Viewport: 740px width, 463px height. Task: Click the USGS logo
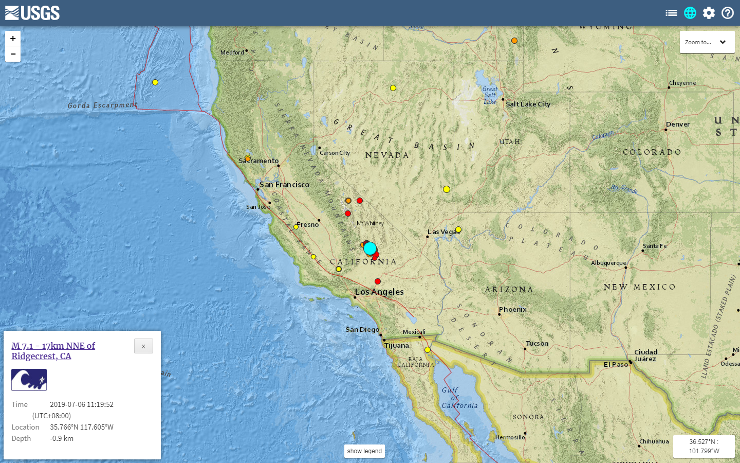[32, 13]
